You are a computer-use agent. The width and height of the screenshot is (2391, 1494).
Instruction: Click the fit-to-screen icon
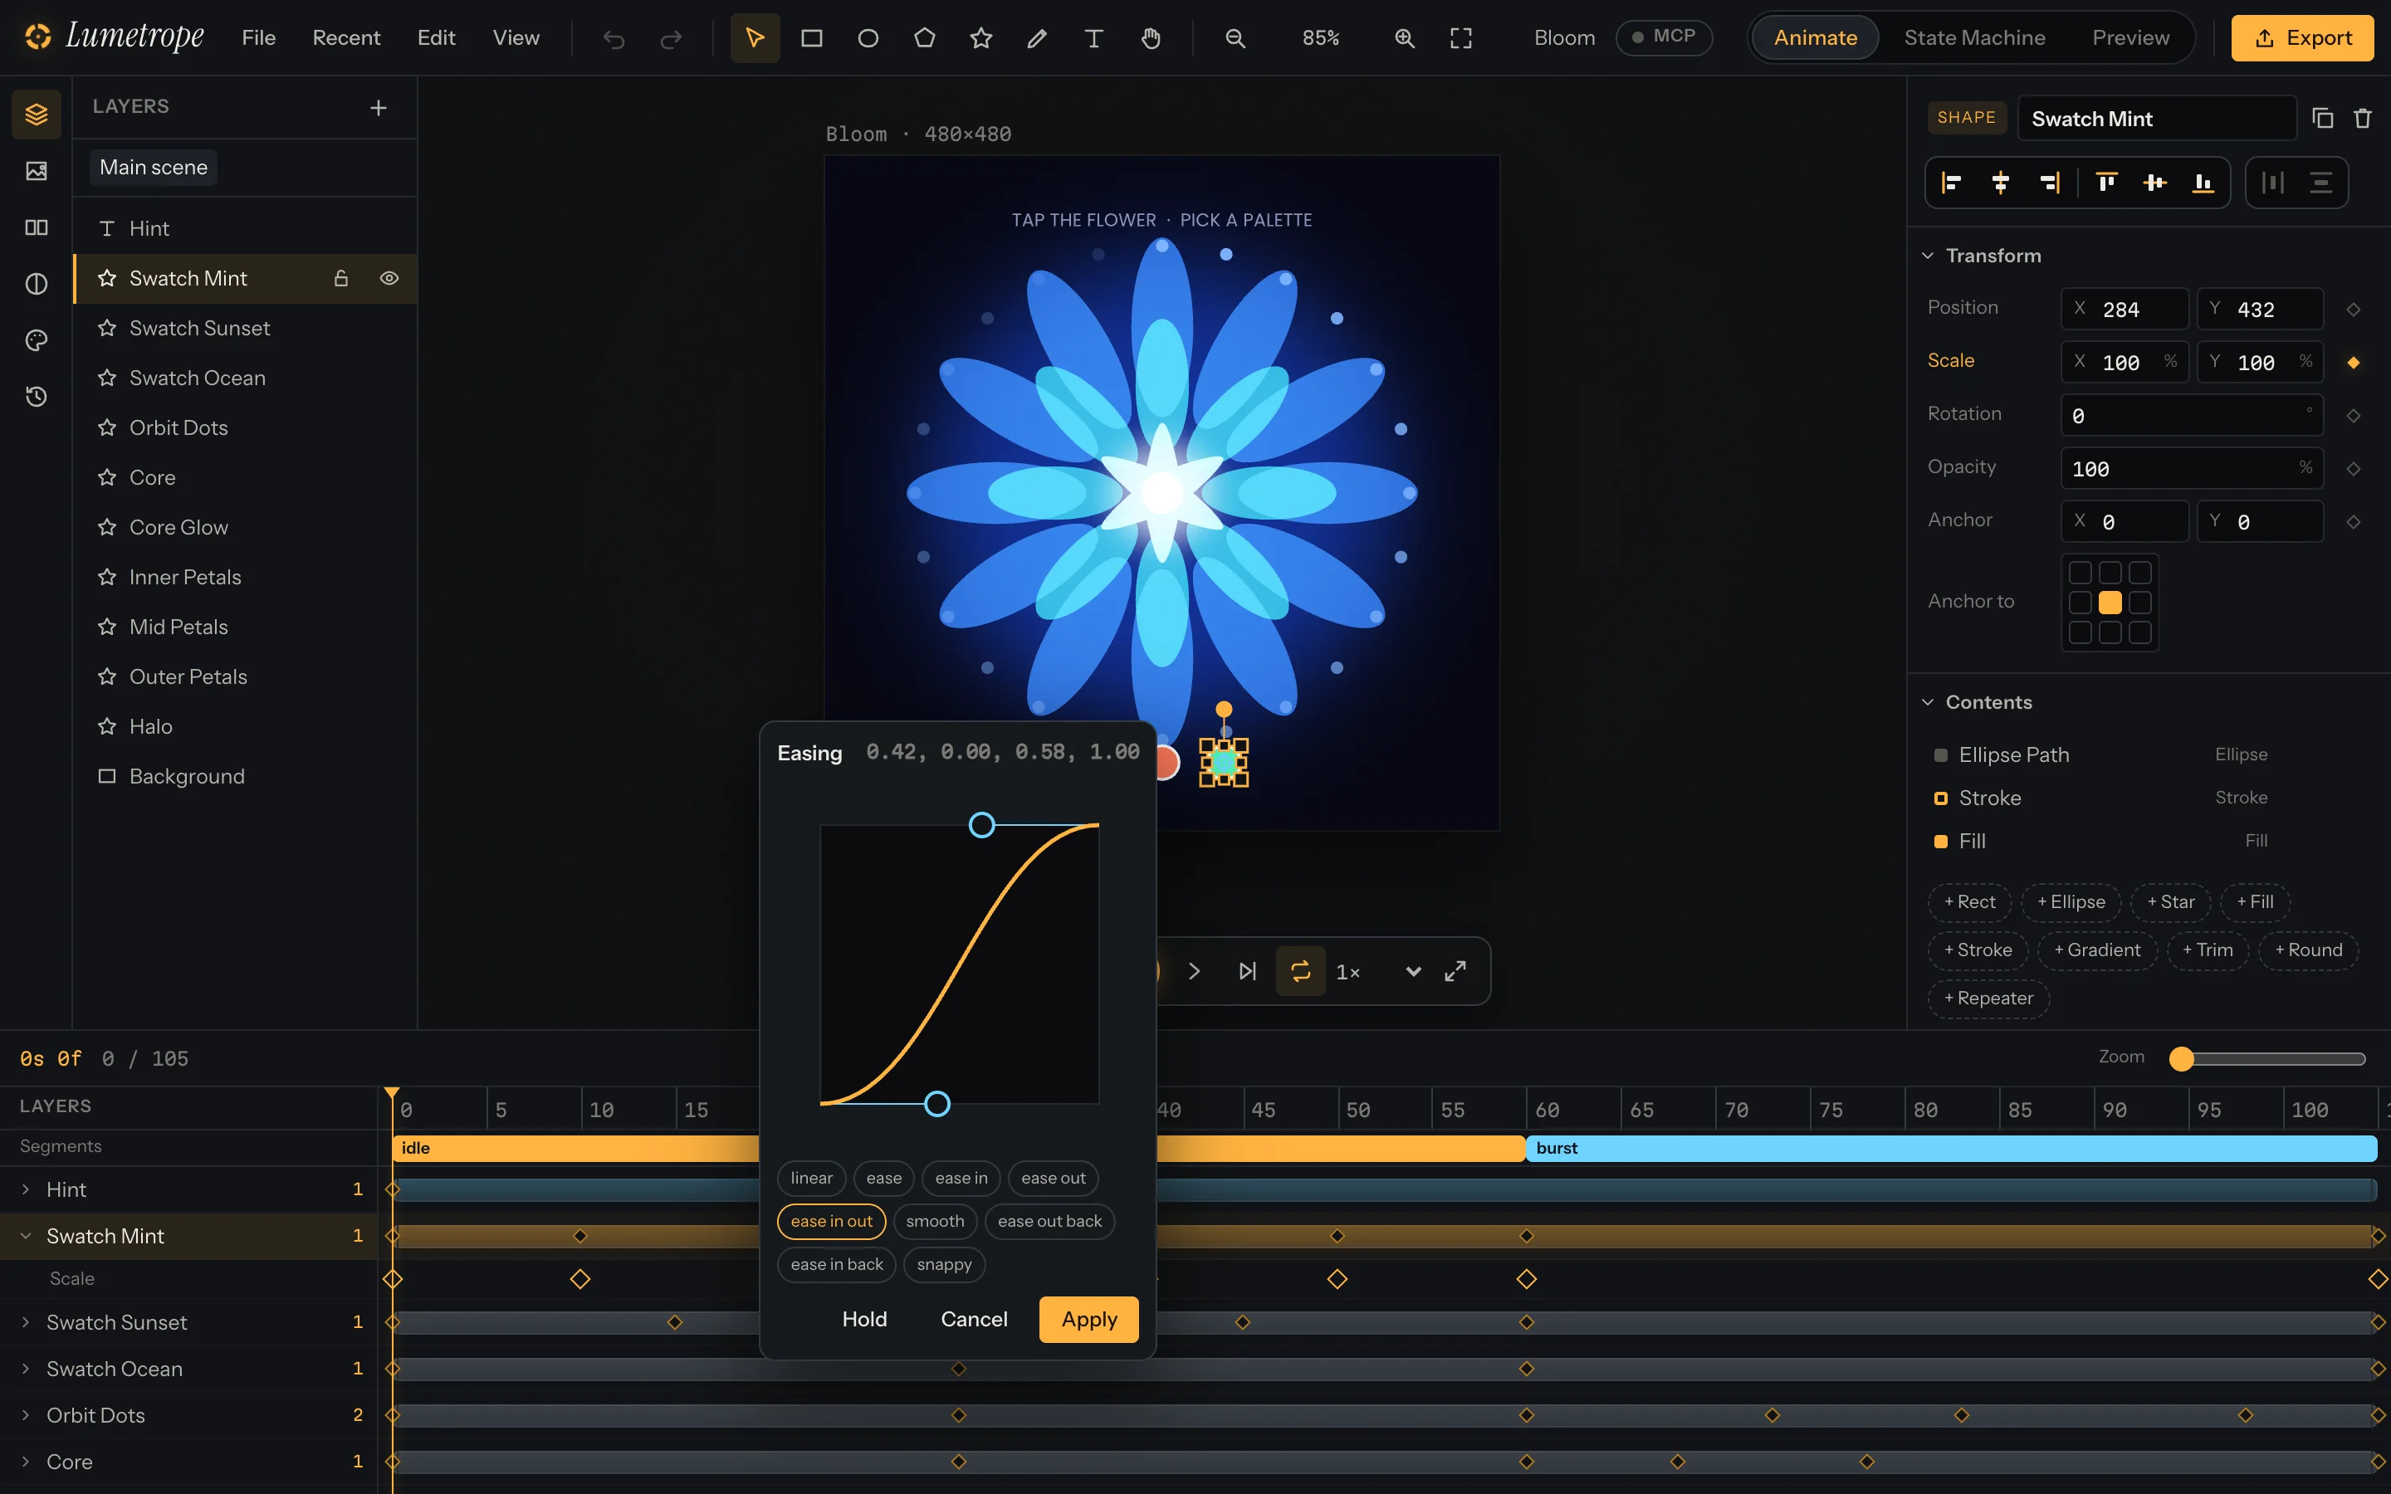click(1460, 37)
